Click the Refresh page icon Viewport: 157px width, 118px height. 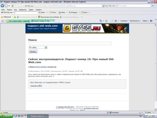[110, 6]
